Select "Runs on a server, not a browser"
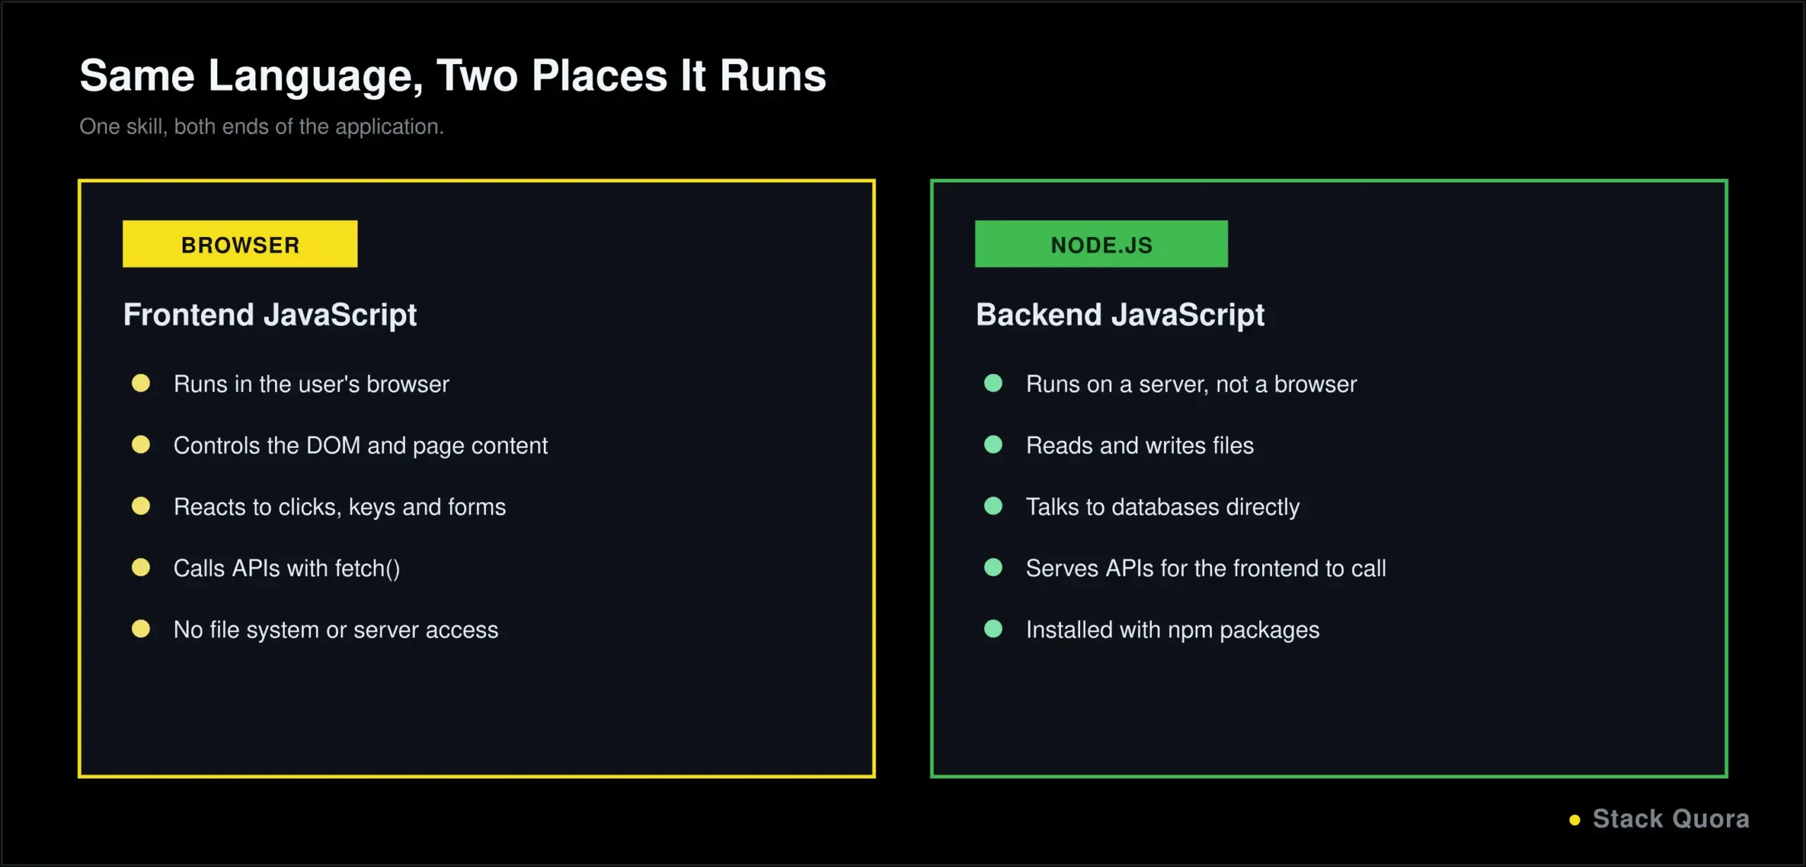This screenshot has height=867, width=1806. click(1192, 384)
